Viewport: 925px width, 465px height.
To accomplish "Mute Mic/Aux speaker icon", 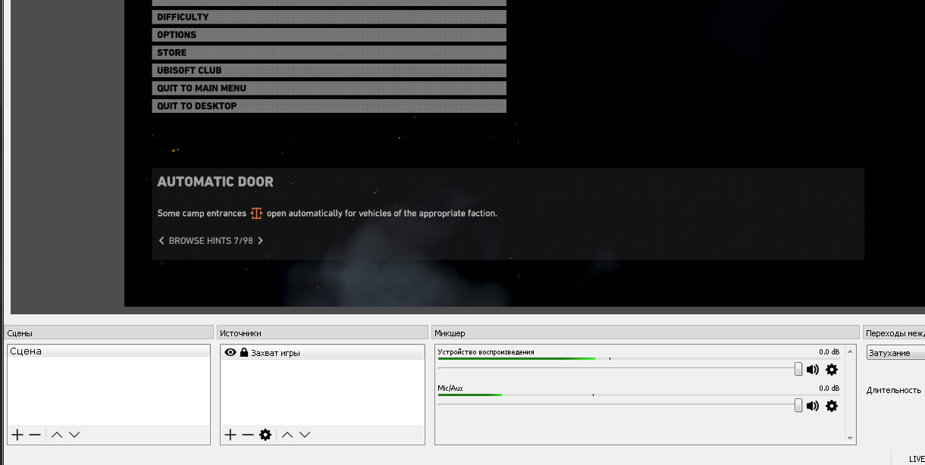I will coord(813,406).
